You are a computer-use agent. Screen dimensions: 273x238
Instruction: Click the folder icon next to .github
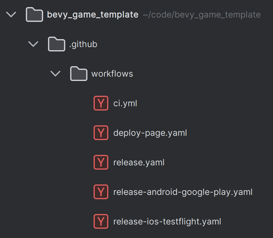(56, 44)
